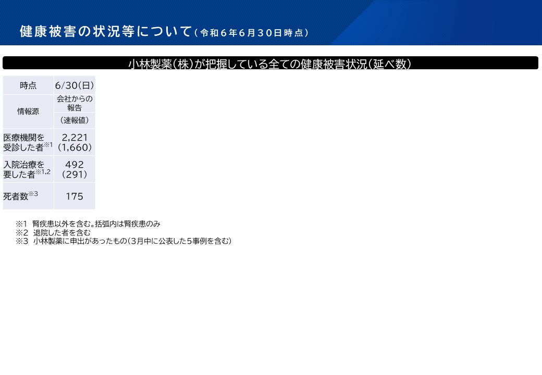Select the value 2,221 in the table
Viewport: 542px width, 375px height.
coord(75,137)
